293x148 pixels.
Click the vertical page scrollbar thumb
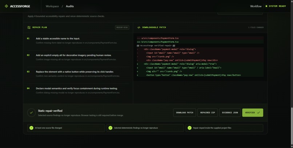[292, 126]
